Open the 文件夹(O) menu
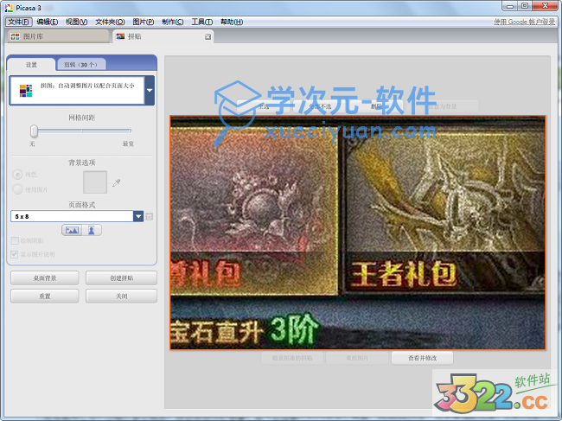 [110, 22]
